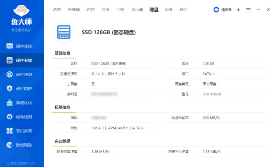Select the 硬件参数 sidebar icon

[x=10, y=60]
